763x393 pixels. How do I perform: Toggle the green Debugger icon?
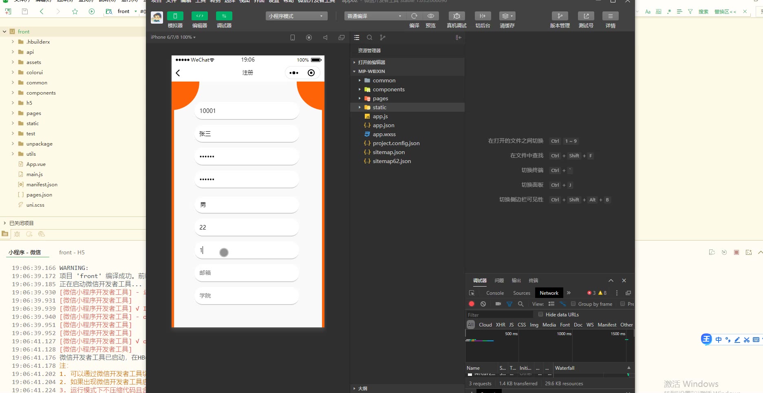(224, 16)
